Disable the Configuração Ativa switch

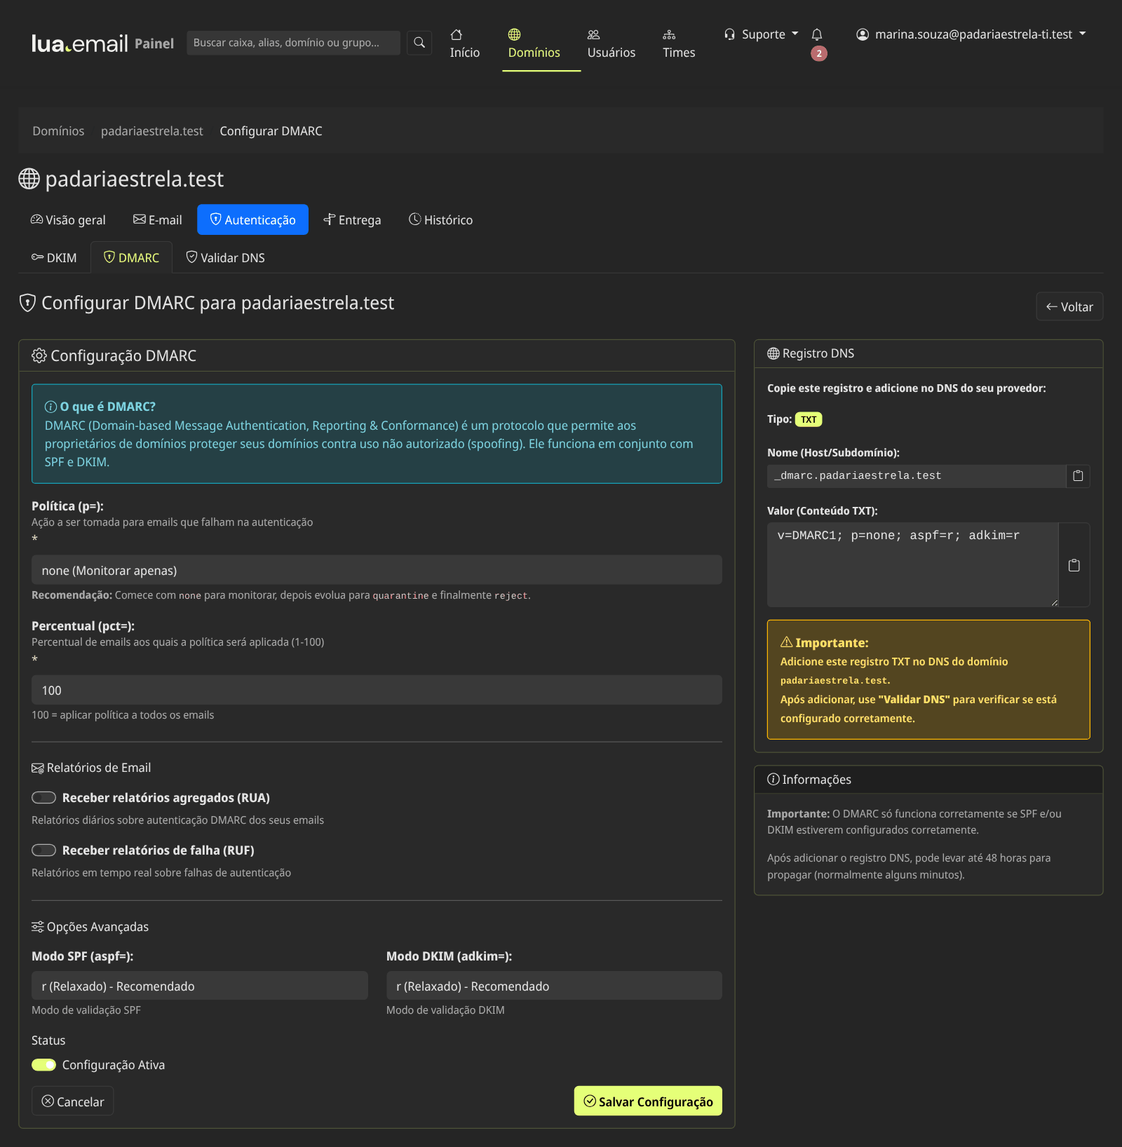43,1065
